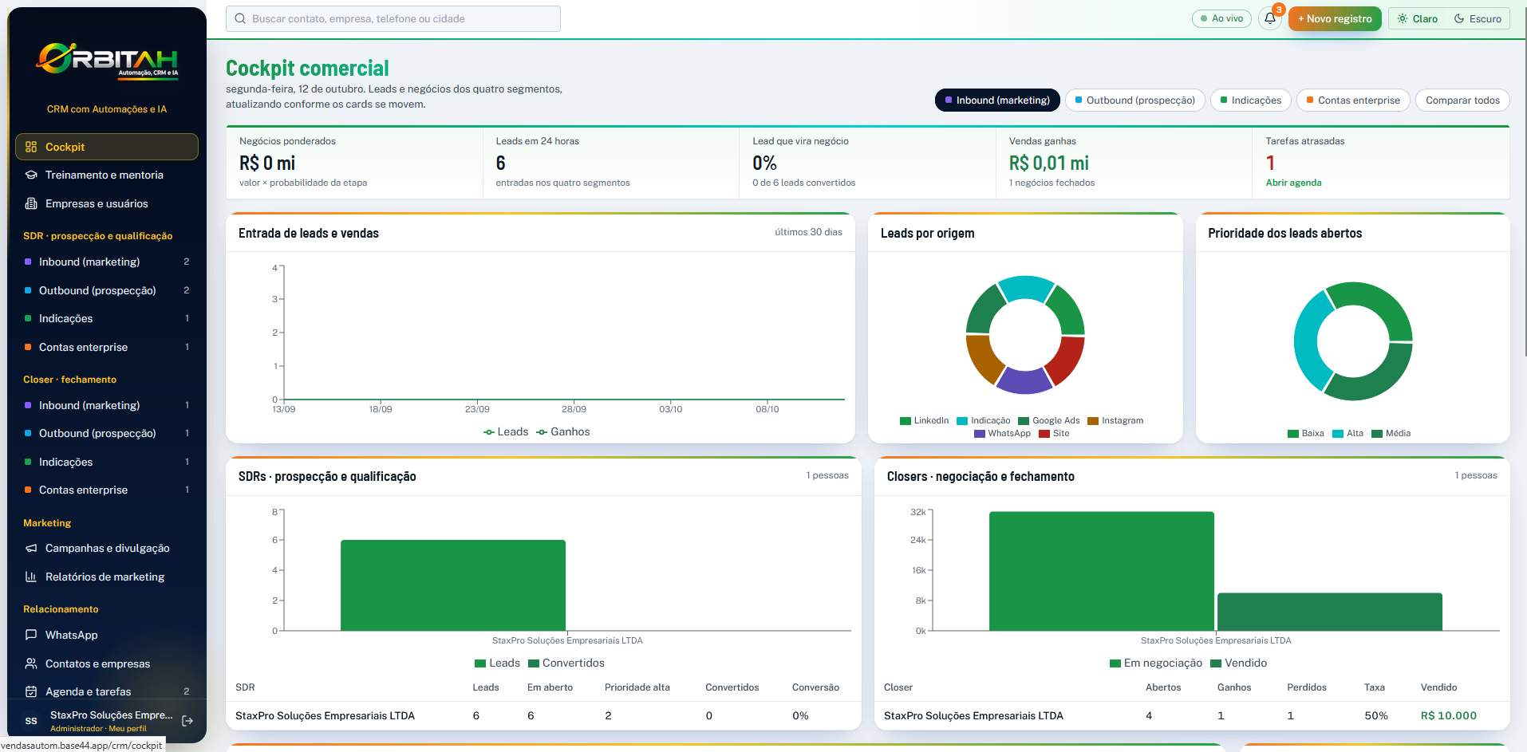Click the Contatos e empresas people icon
This screenshot has height=752, width=1527.
click(x=31, y=663)
